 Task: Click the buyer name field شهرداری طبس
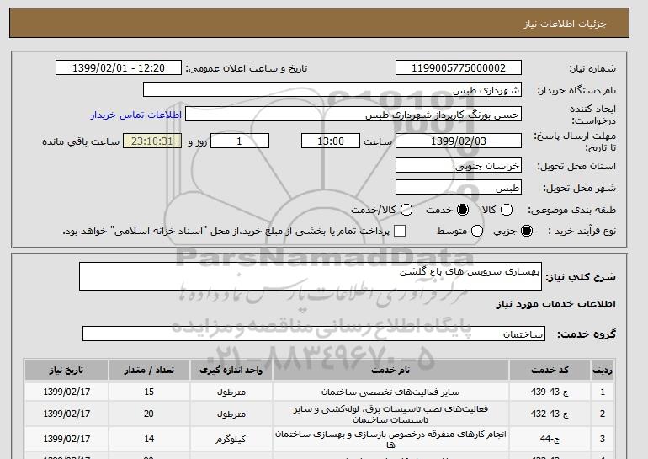(x=332, y=90)
